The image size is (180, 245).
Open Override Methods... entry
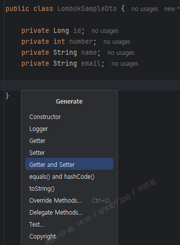(x=69, y=201)
